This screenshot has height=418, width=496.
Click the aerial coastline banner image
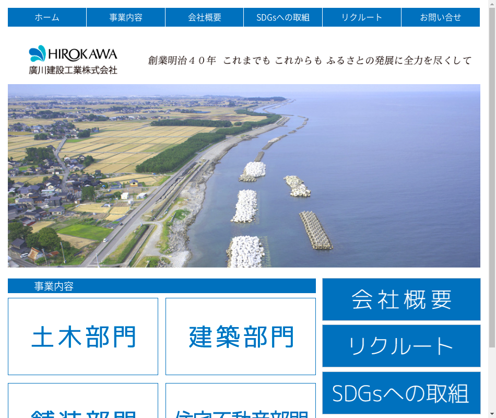[x=244, y=176]
